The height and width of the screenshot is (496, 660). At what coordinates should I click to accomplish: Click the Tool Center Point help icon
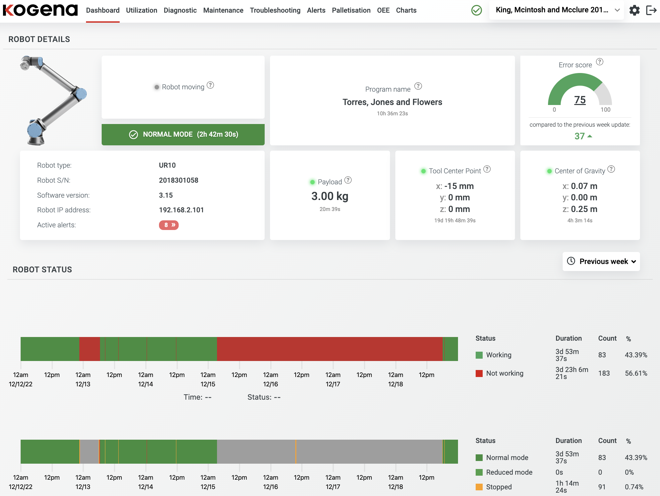[x=487, y=169]
